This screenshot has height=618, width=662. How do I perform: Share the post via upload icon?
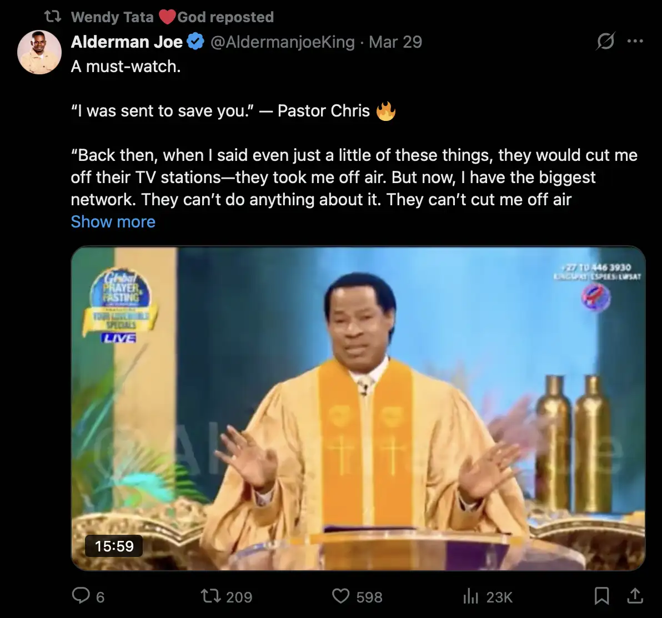click(635, 596)
